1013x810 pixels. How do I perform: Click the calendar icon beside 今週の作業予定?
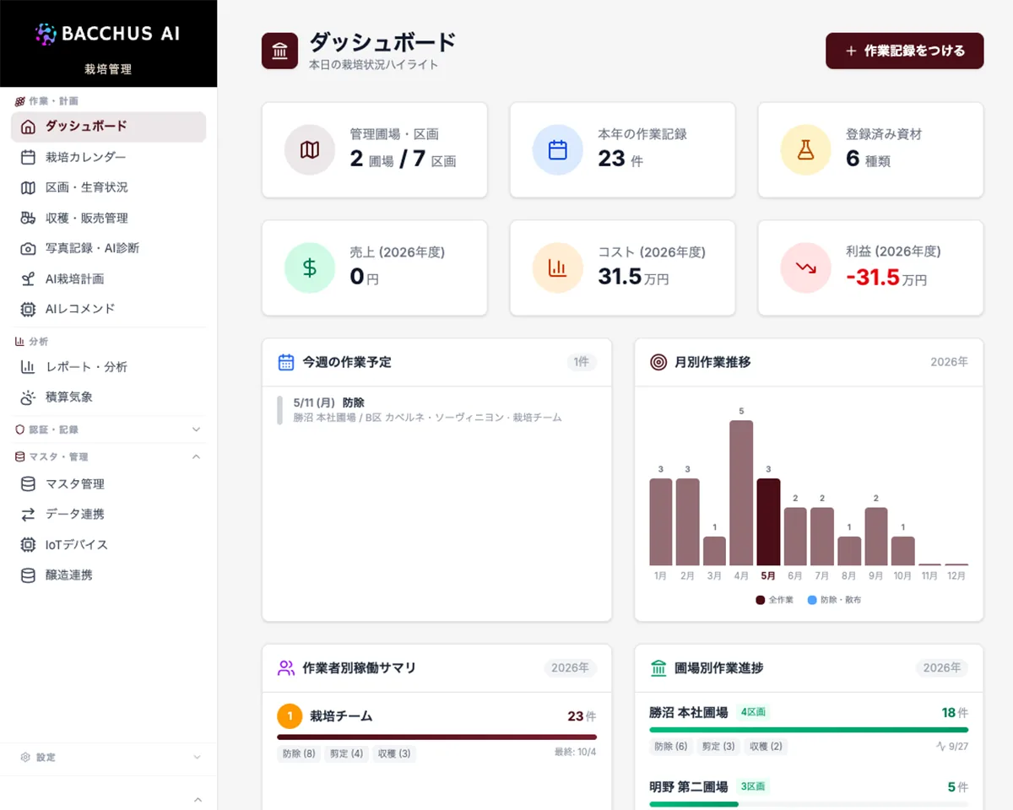286,362
